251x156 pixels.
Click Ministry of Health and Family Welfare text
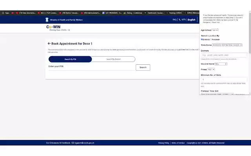(x=66, y=20)
